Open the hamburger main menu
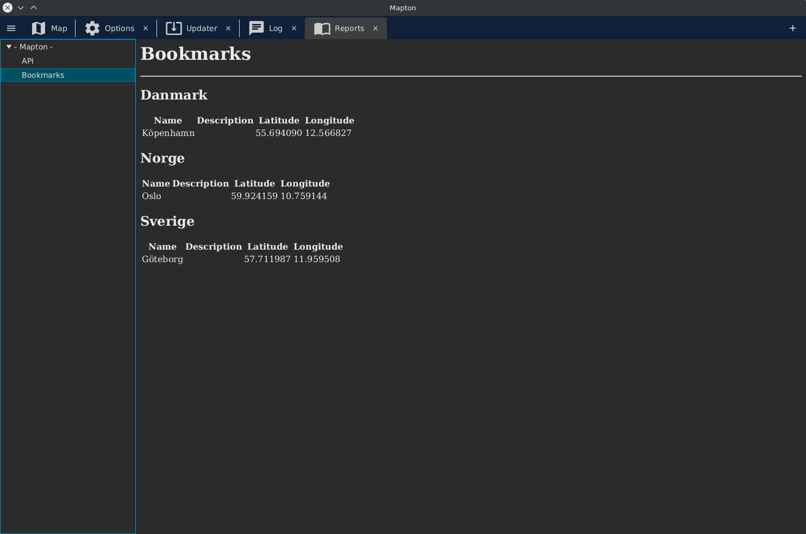Image resolution: width=806 pixels, height=534 pixels. (x=11, y=28)
